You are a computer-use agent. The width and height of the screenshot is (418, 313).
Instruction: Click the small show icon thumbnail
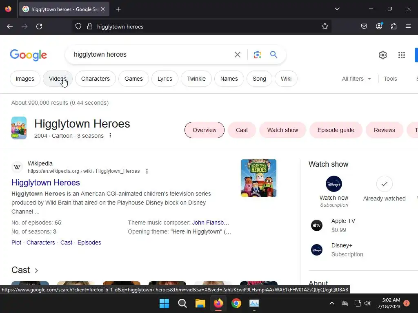19,128
